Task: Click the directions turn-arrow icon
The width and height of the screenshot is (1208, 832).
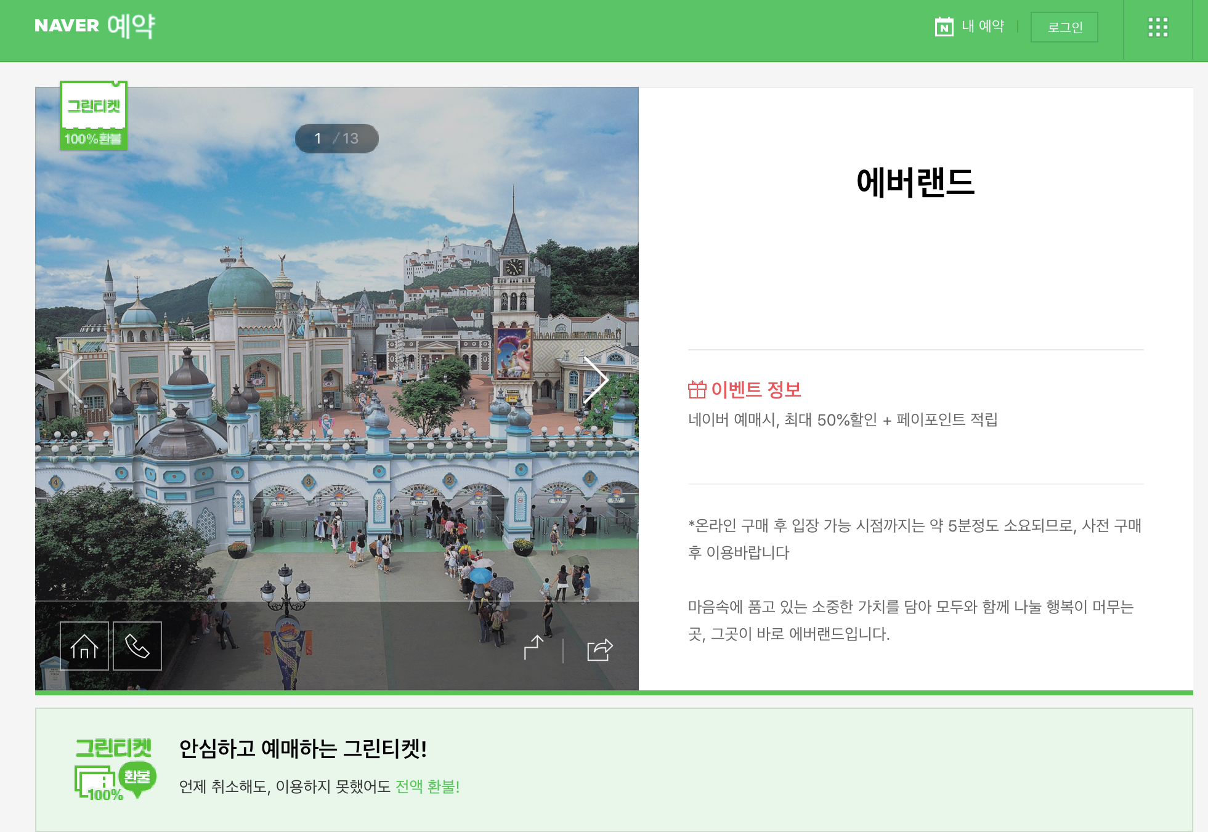Action: (533, 648)
